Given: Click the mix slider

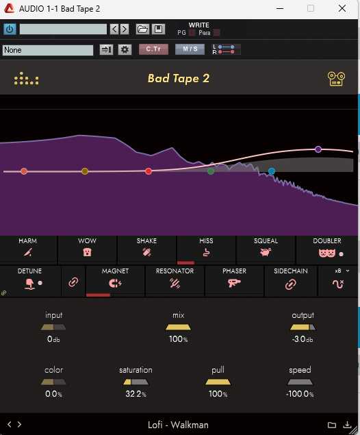Looking at the screenshot, I should (178, 327).
